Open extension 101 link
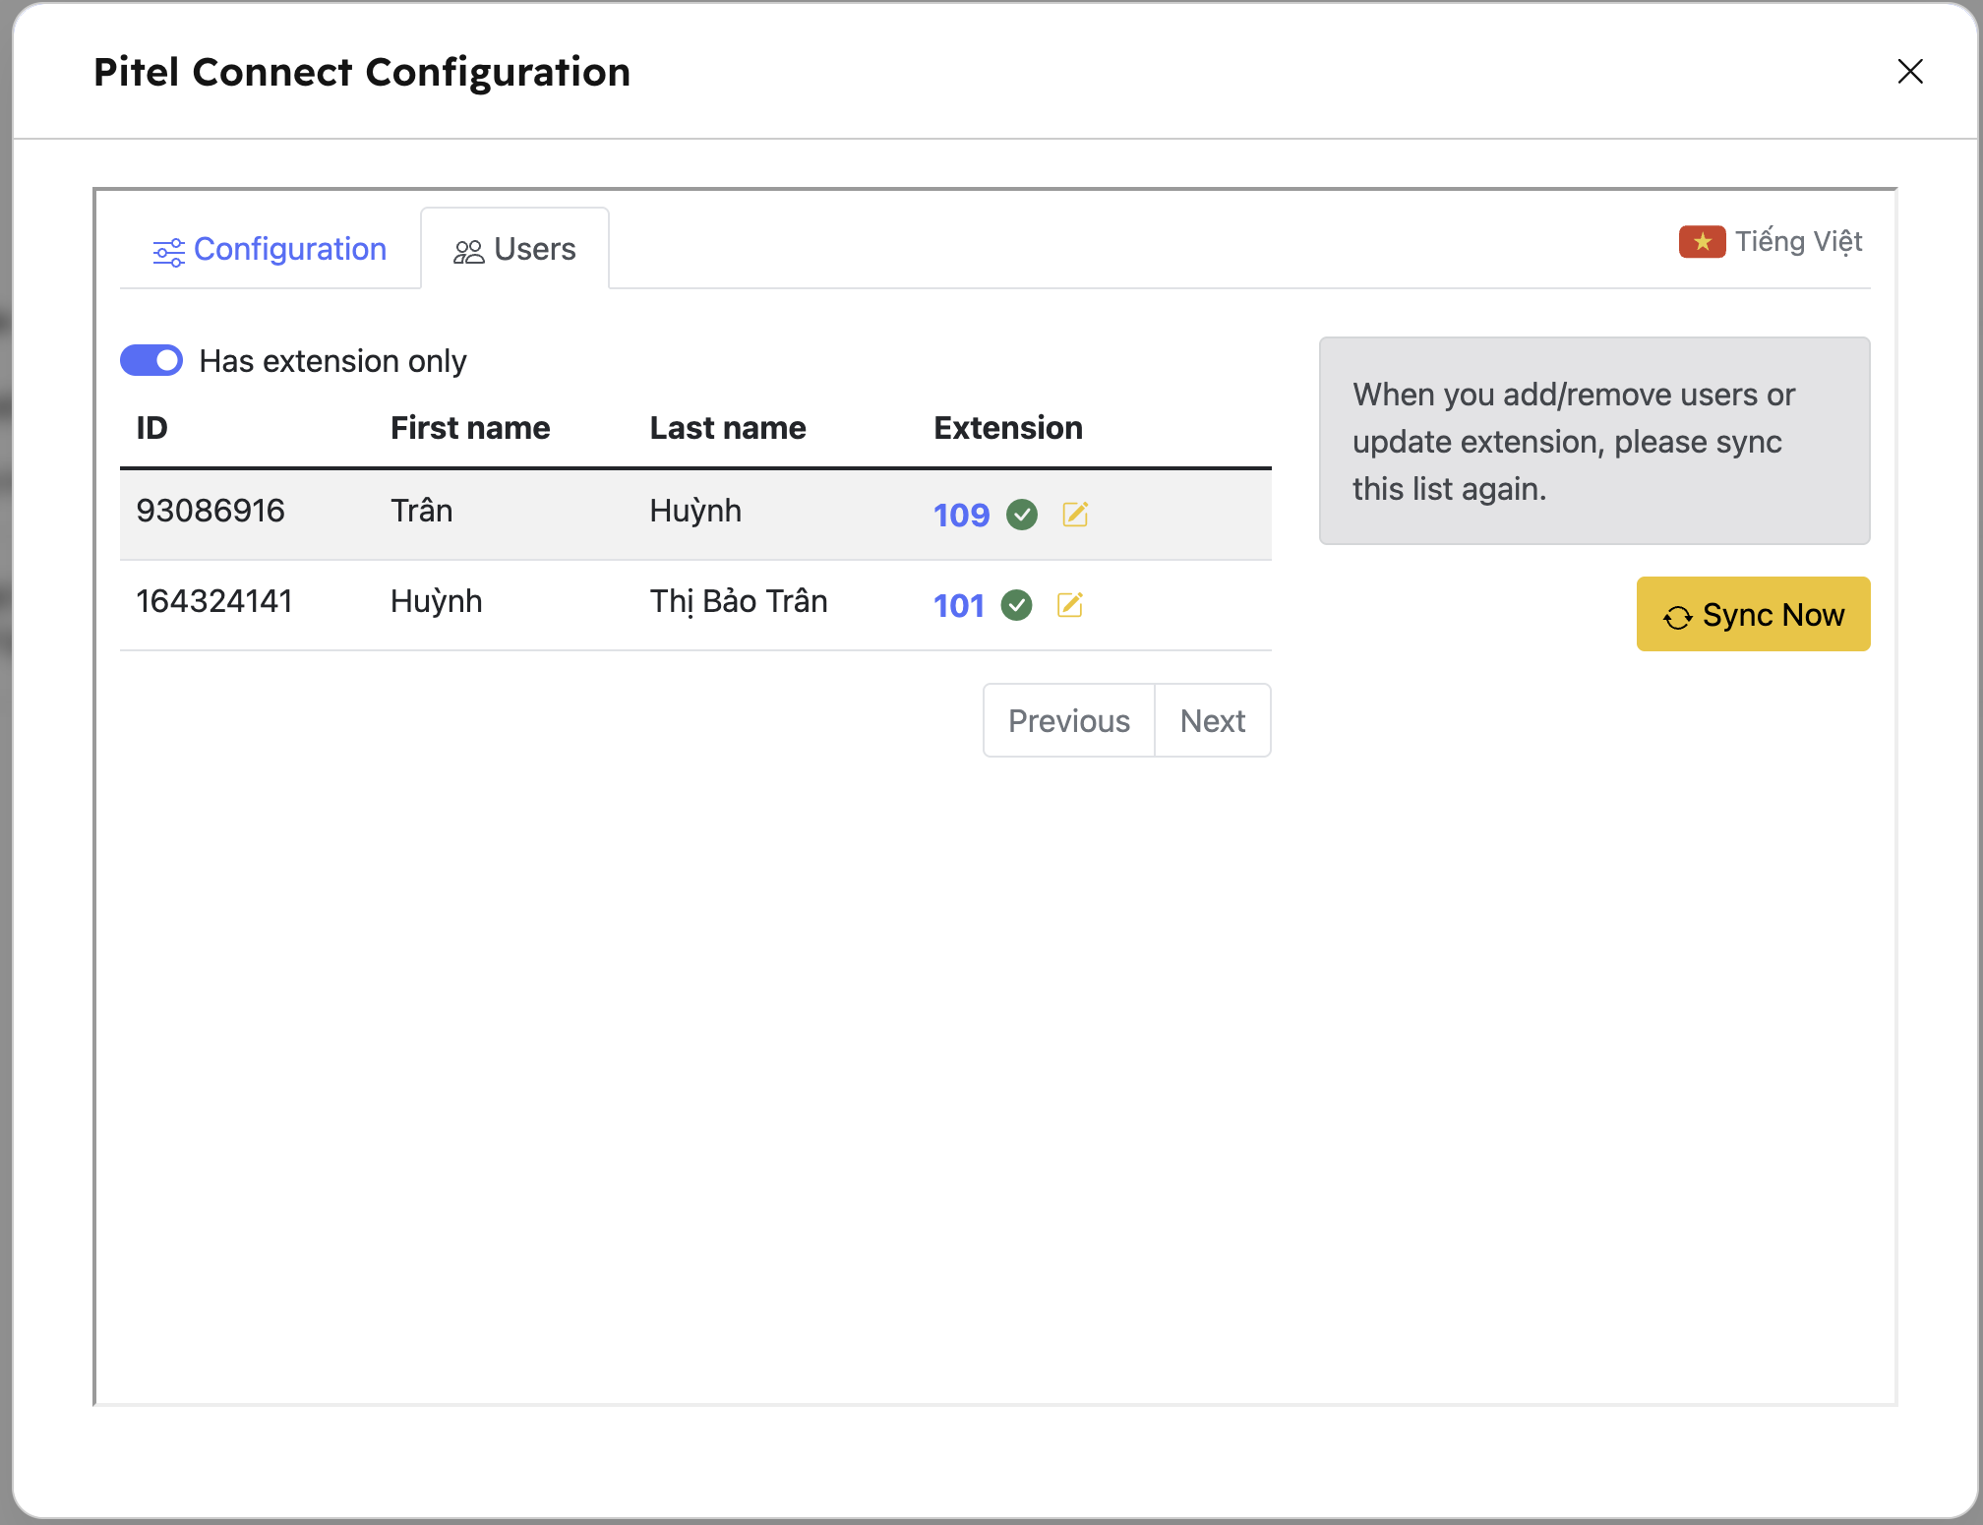The width and height of the screenshot is (1983, 1525). pyautogui.click(x=958, y=605)
